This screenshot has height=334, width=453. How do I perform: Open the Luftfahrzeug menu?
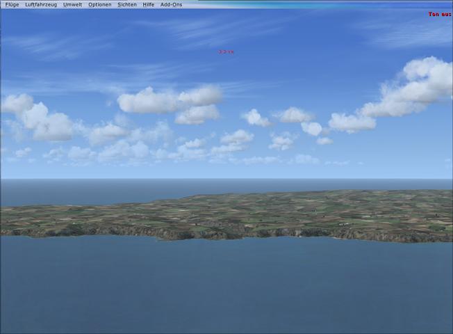(x=42, y=4)
